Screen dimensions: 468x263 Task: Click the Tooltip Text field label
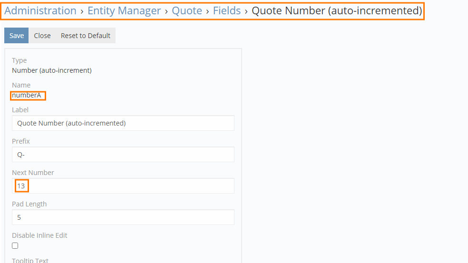point(30,260)
